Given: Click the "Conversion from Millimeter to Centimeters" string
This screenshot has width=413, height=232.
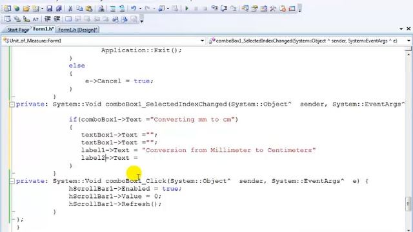Looking at the screenshot, I should 228,150.
